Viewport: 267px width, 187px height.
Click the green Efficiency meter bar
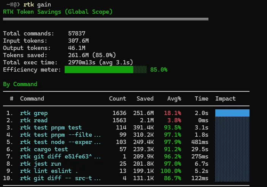tap(106, 70)
